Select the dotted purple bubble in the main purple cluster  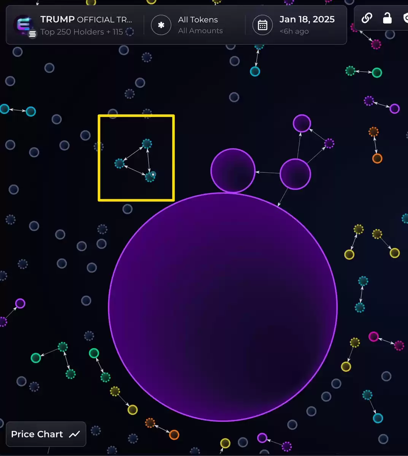click(x=329, y=144)
